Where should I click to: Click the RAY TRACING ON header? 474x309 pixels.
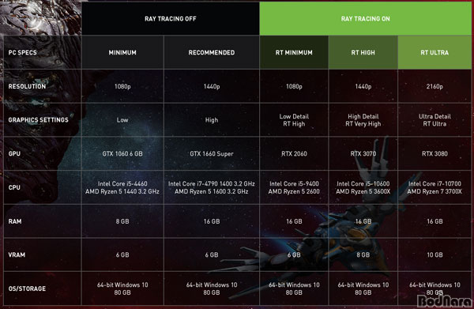click(365, 18)
